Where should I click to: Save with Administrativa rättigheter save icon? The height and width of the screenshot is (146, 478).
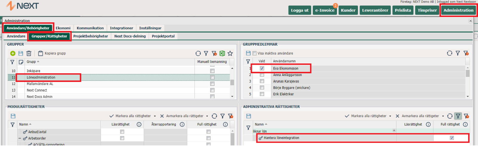pos(249,116)
